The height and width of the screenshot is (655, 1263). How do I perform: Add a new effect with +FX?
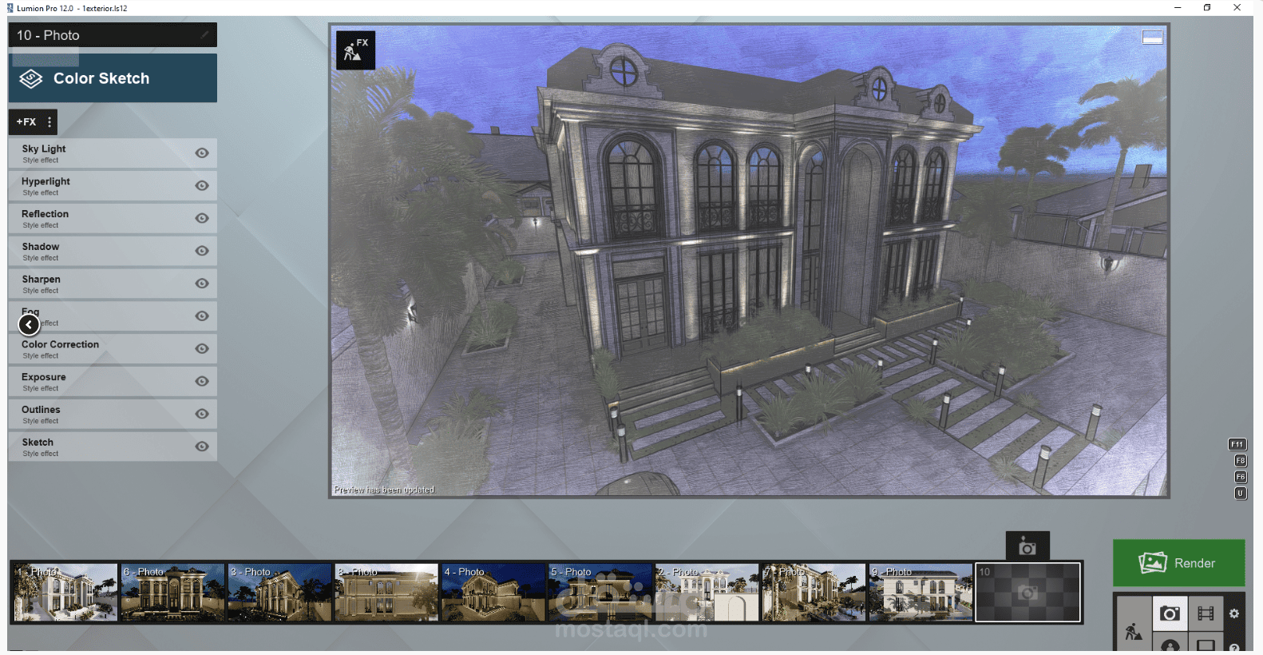(x=26, y=122)
